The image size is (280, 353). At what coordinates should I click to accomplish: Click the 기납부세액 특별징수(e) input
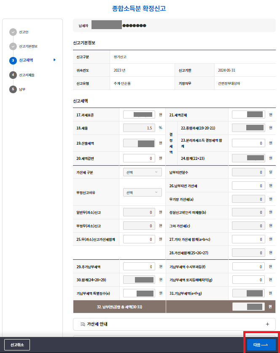pyautogui.click(x=139, y=294)
